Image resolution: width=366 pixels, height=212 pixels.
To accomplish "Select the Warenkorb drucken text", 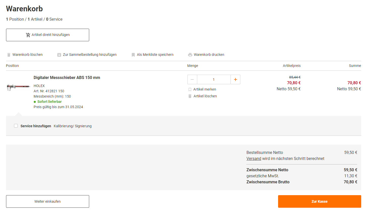I will pos(209,55).
